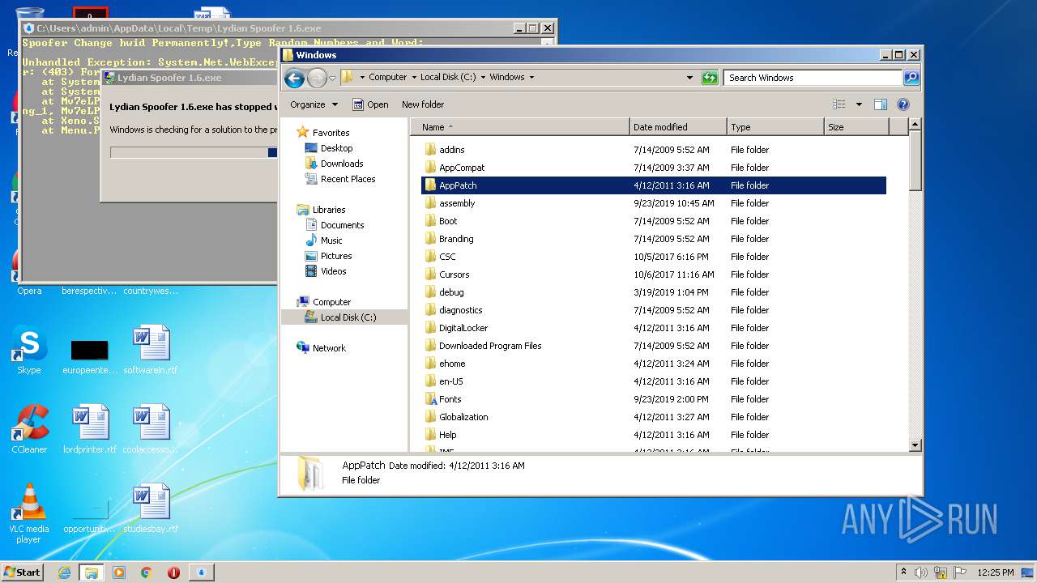Click the Help question mark icon
This screenshot has width=1037, height=583.
pyautogui.click(x=903, y=104)
